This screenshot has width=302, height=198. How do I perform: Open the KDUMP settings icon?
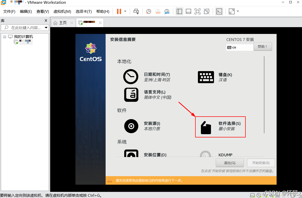click(x=206, y=154)
